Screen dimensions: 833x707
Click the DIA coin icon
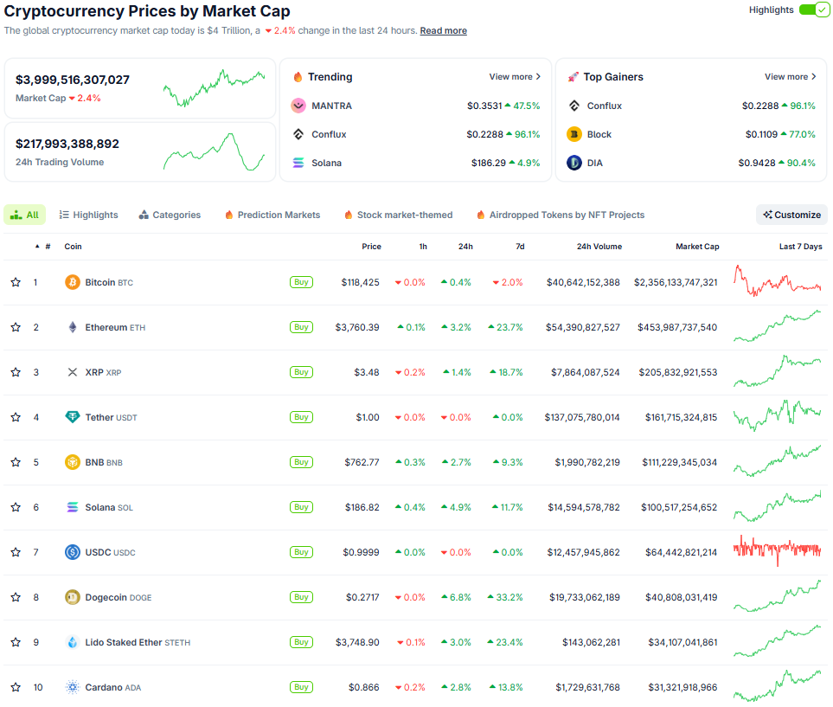[x=573, y=163]
